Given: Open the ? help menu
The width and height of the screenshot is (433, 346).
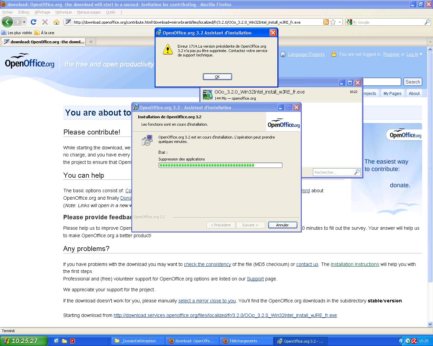Looking at the screenshot, I should point(121,12).
